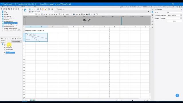Click the crossed-out eye icon in the gray area
This screenshot has height=103, width=183.
[84, 20]
